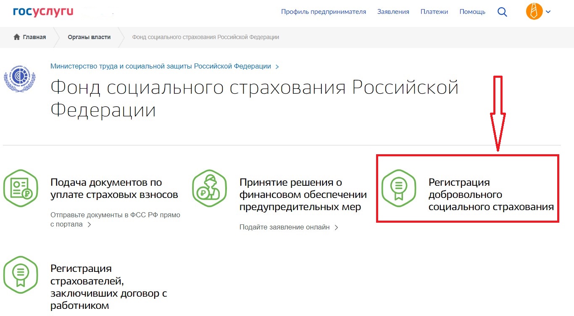Open Регистрация добровольного социального страхования
Viewport: 574px width, 316px height.
pyautogui.click(x=491, y=195)
